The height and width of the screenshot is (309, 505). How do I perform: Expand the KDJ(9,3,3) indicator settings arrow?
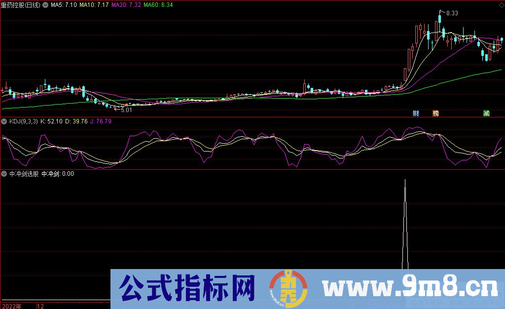[4, 121]
